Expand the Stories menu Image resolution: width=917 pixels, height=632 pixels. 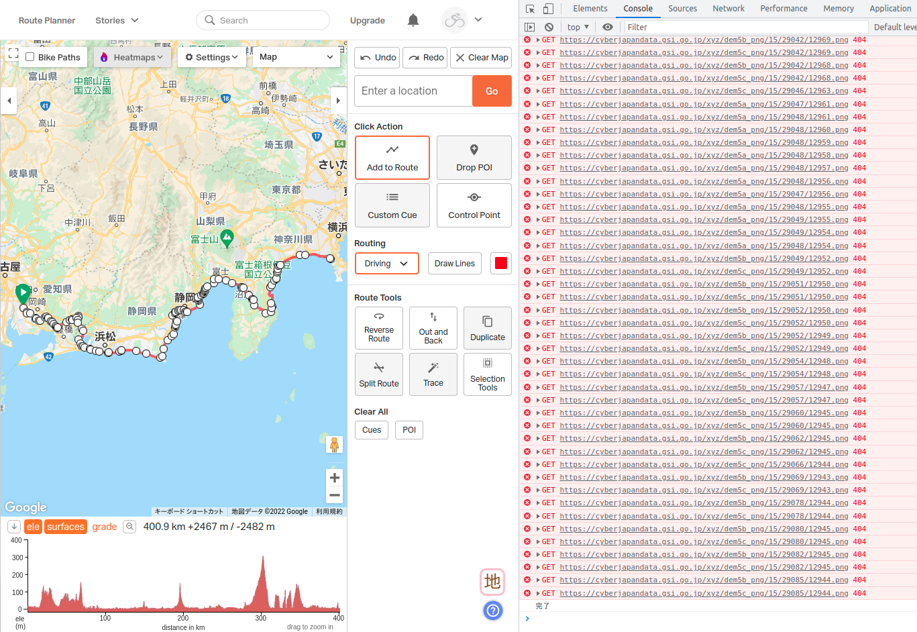coord(117,20)
